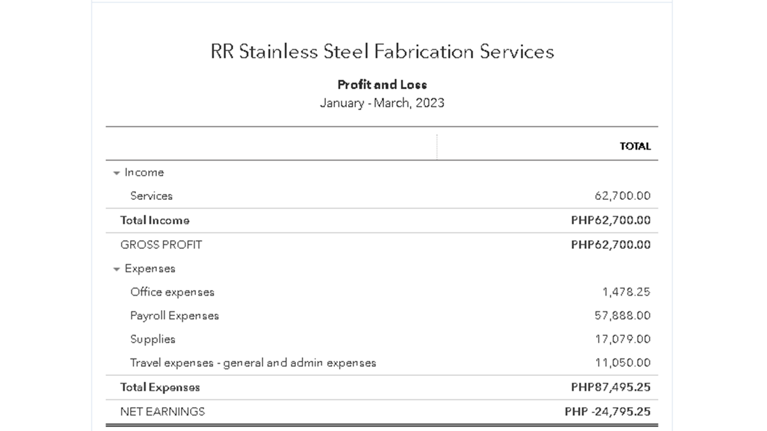Open the Supplies amount 17,079.00
The image size is (767, 431).
click(x=622, y=339)
